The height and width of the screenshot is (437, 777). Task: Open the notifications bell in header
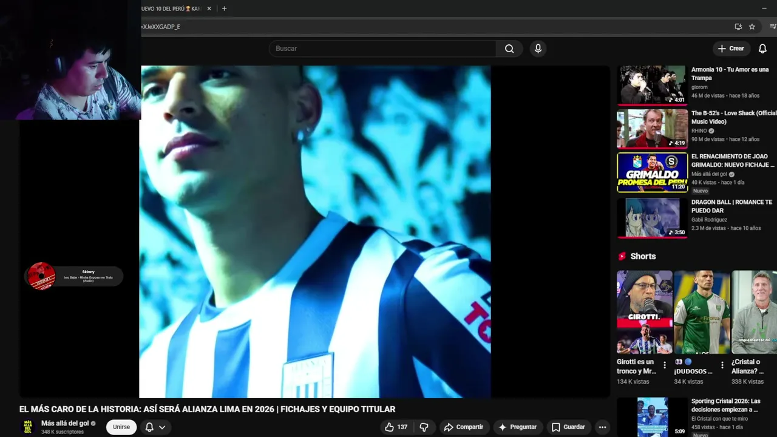point(762,49)
